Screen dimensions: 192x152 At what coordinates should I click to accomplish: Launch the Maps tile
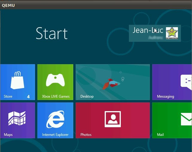click(x=18, y=120)
